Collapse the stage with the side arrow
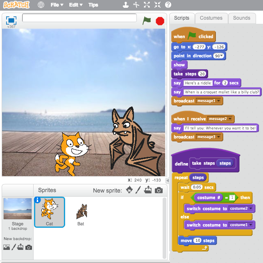This screenshot has width=263, height=263. click(x=168, y=181)
